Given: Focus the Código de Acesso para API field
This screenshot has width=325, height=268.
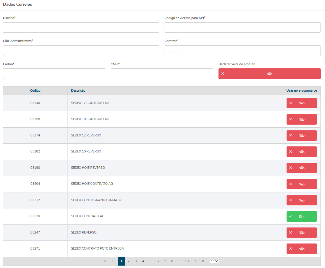Looking at the screenshot, I should click(x=242, y=28).
